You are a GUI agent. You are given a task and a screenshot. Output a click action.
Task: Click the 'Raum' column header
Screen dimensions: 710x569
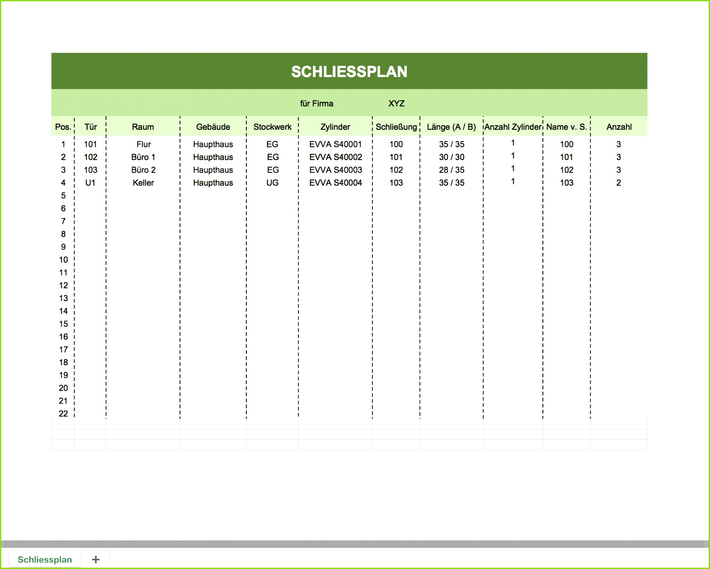143,127
